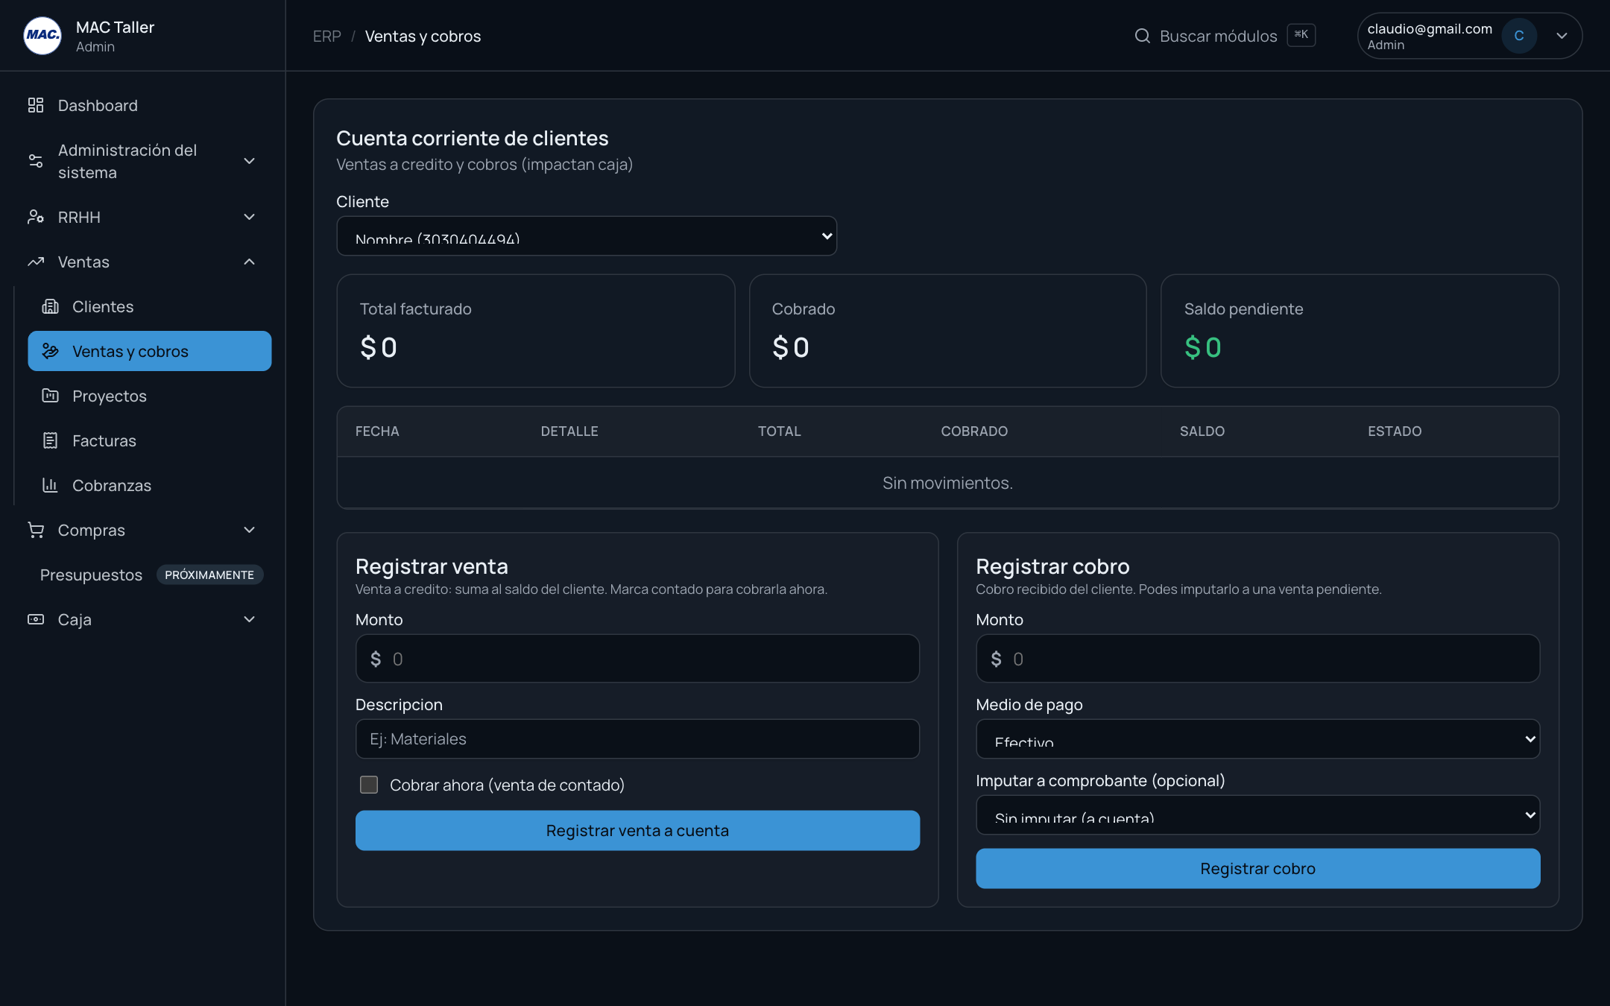Click Buscar módulos search box
This screenshot has width=1610, height=1006.
[x=1223, y=36]
